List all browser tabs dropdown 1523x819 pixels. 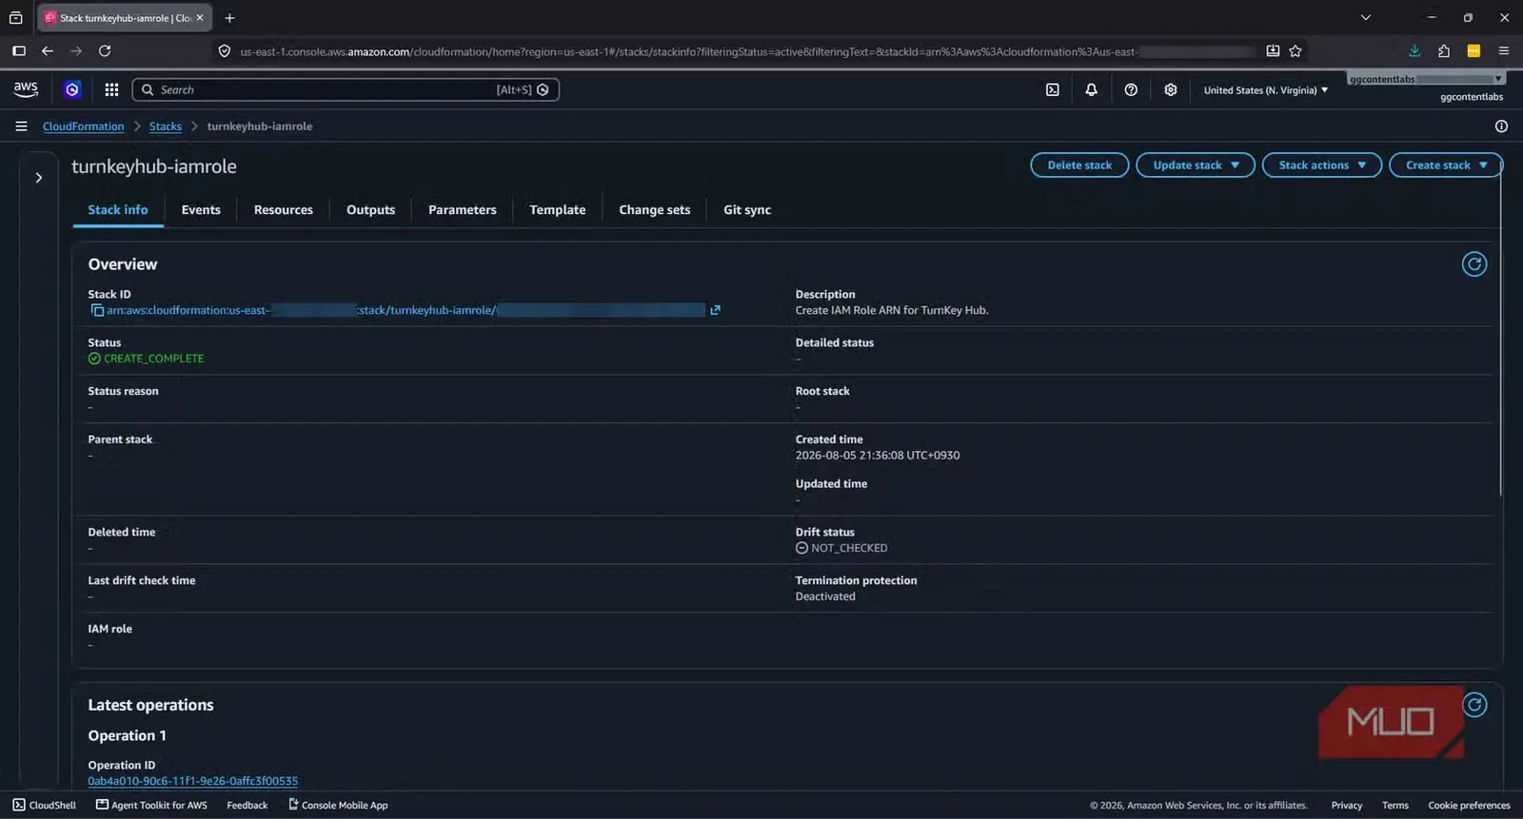[x=1366, y=18]
